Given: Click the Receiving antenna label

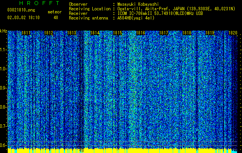Looking at the screenshot, I should point(88,18).
